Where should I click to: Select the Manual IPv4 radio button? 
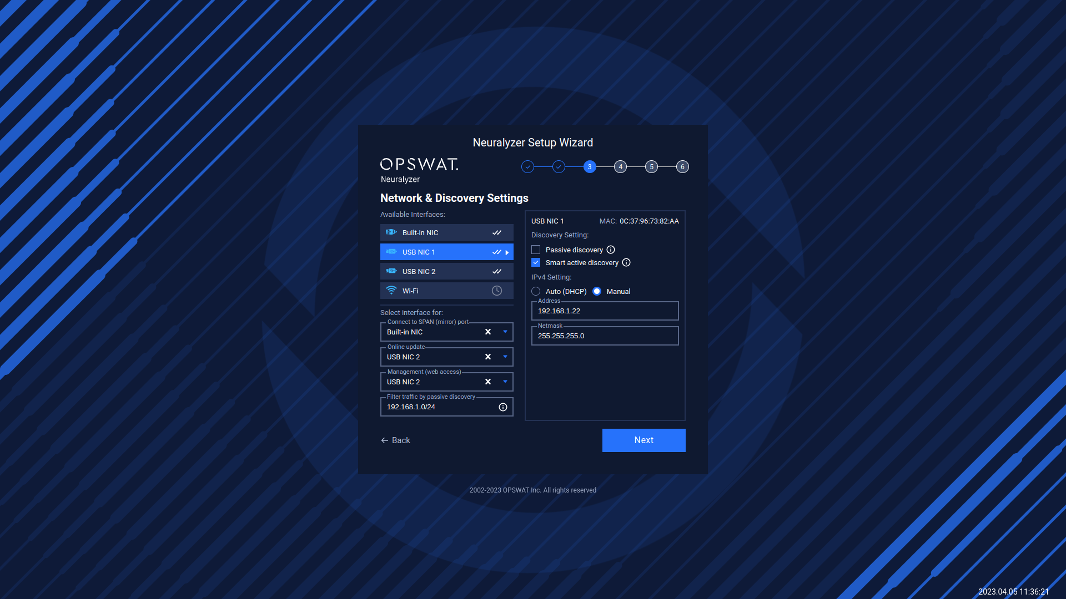[x=597, y=291]
